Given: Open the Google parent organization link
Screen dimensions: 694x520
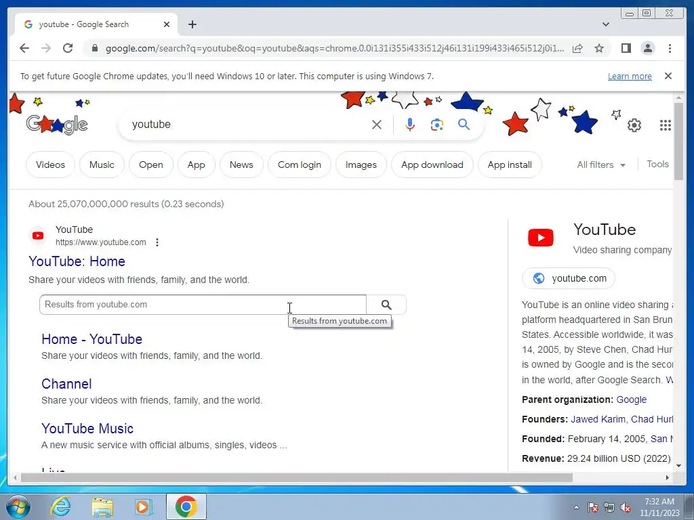Looking at the screenshot, I should click(631, 399).
